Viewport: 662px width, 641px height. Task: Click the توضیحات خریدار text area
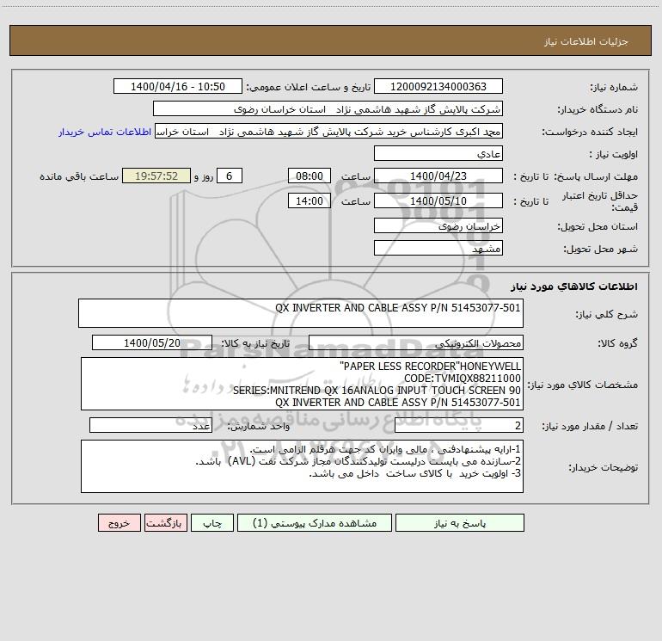[x=302, y=466]
